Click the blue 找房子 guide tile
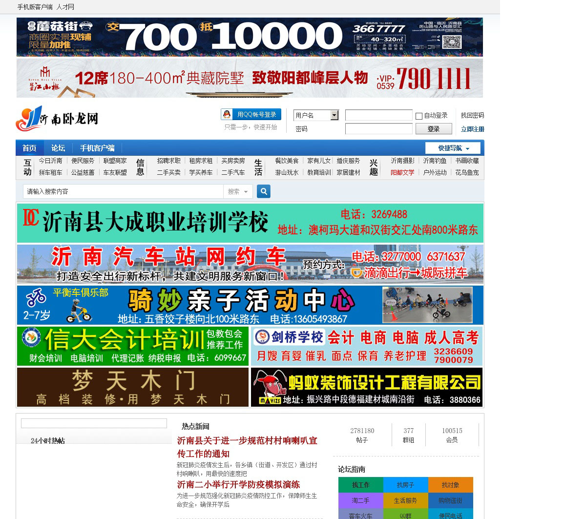Screen dimensions: 586x519 coord(406,485)
